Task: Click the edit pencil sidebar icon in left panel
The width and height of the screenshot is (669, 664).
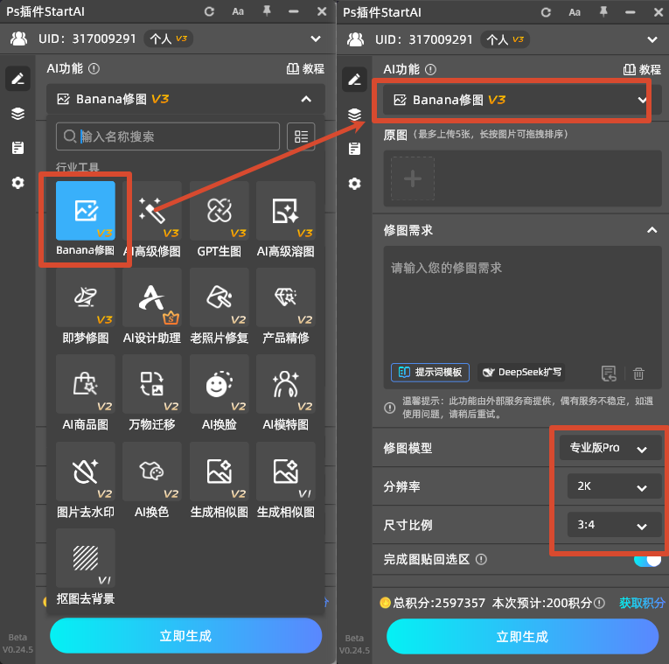Action: (x=17, y=79)
